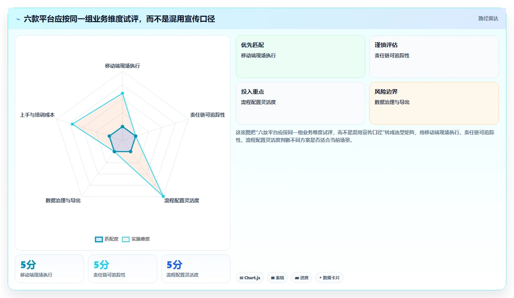Click 移动端现场执行 text in 优先匹配 card
The height and width of the screenshot is (298, 514).
258,55
